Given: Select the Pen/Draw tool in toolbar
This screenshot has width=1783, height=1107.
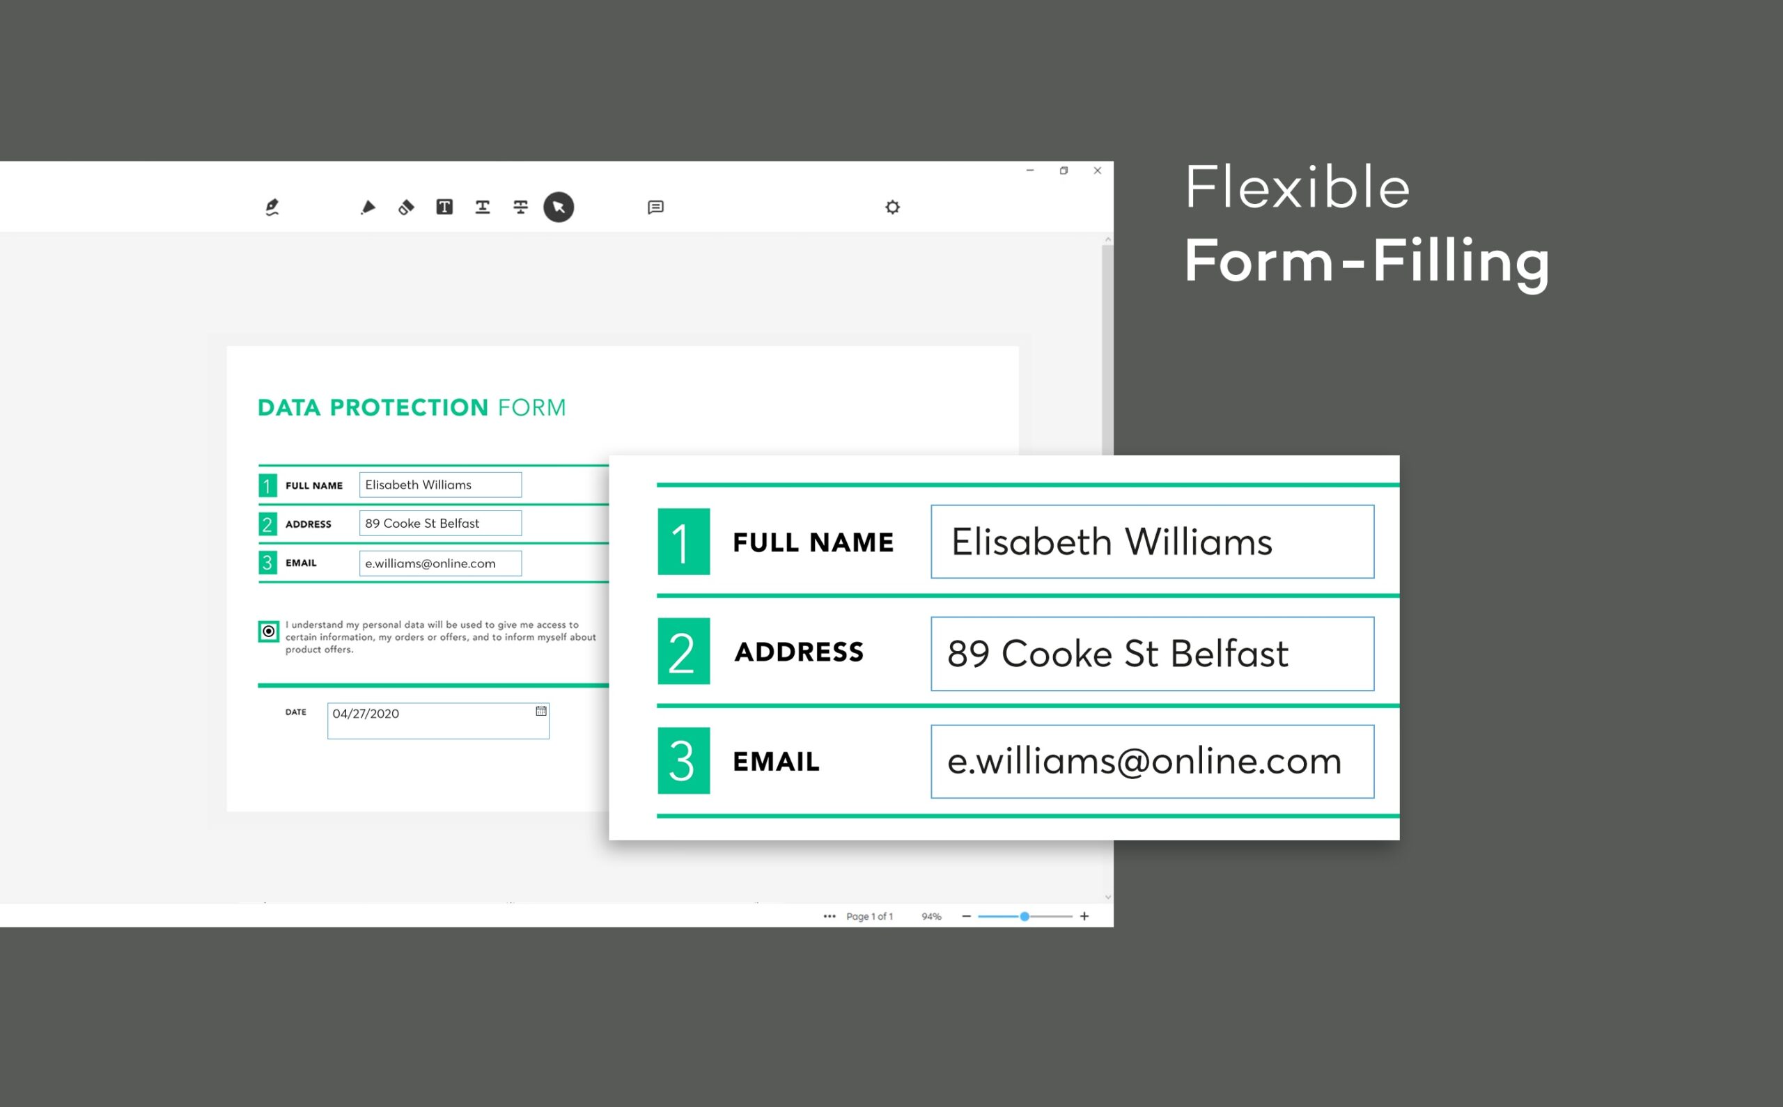Looking at the screenshot, I should [272, 205].
